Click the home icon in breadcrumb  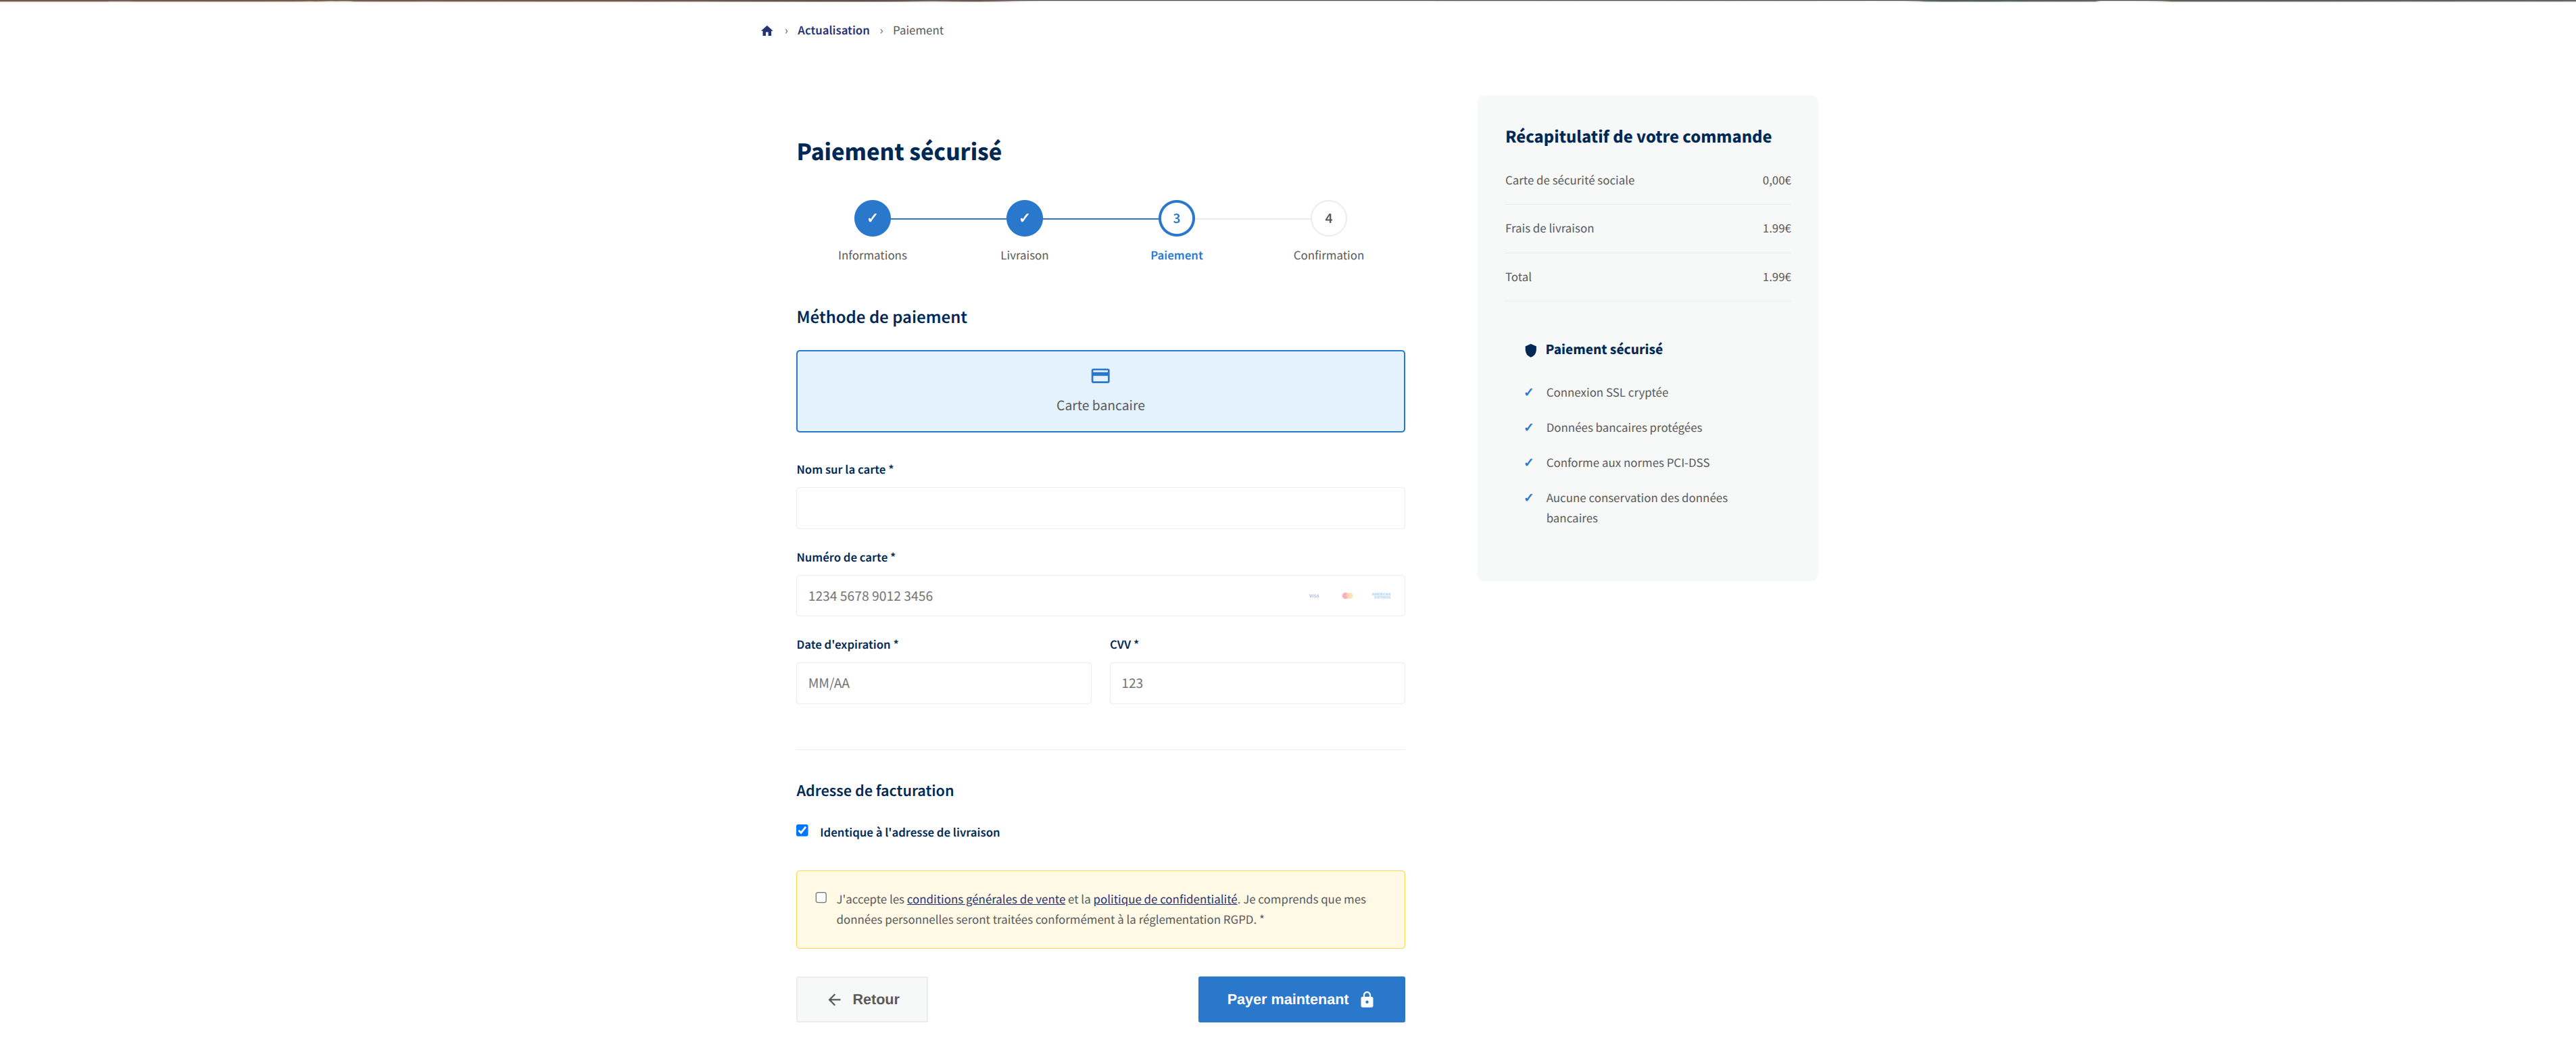click(x=767, y=31)
